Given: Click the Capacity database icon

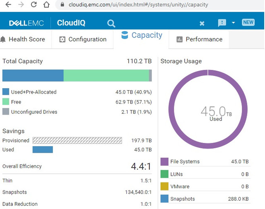Looking at the screenshot, I should coord(125,35).
